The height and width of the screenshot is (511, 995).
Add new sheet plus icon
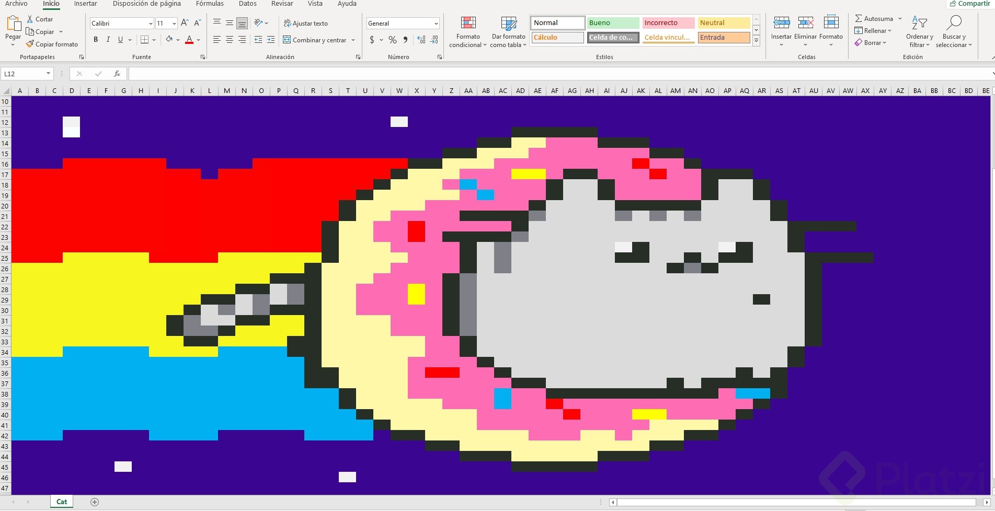click(95, 502)
